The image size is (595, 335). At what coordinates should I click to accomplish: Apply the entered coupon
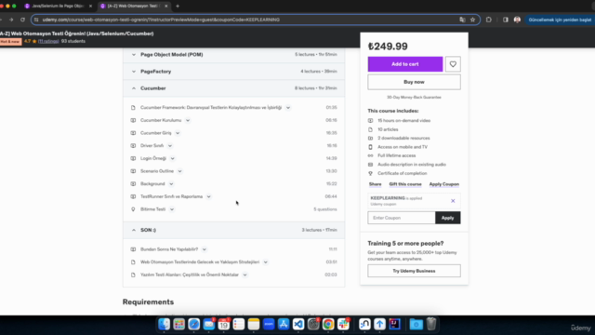click(x=448, y=218)
